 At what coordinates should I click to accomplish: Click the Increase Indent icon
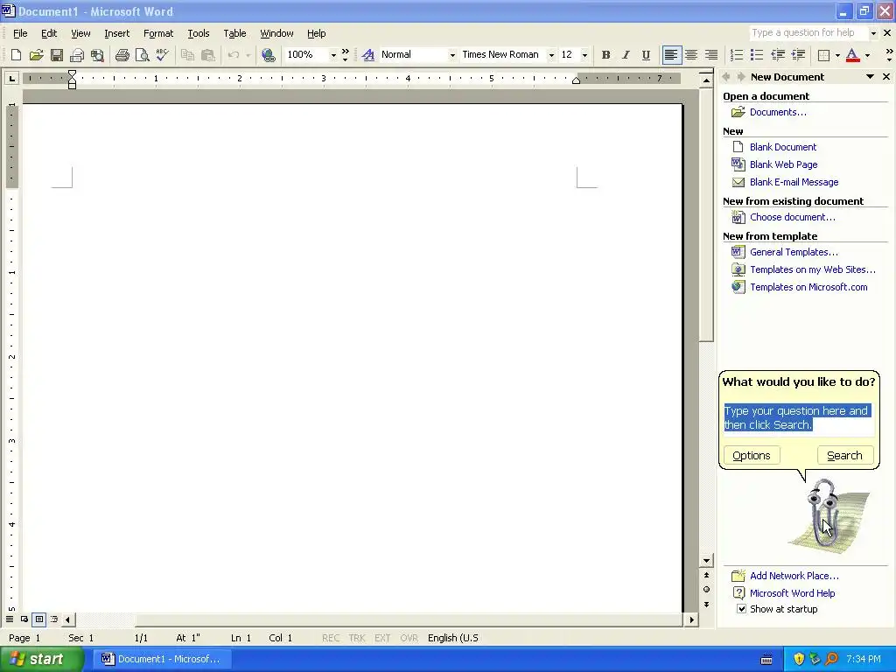pos(798,55)
